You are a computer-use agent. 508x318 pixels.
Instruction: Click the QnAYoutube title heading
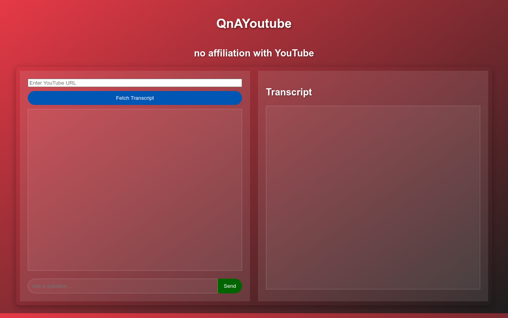[254, 23]
